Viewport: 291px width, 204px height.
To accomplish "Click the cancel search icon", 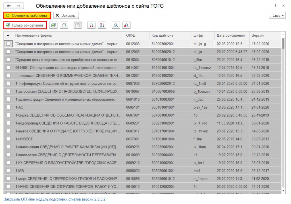I will click(126, 25).
